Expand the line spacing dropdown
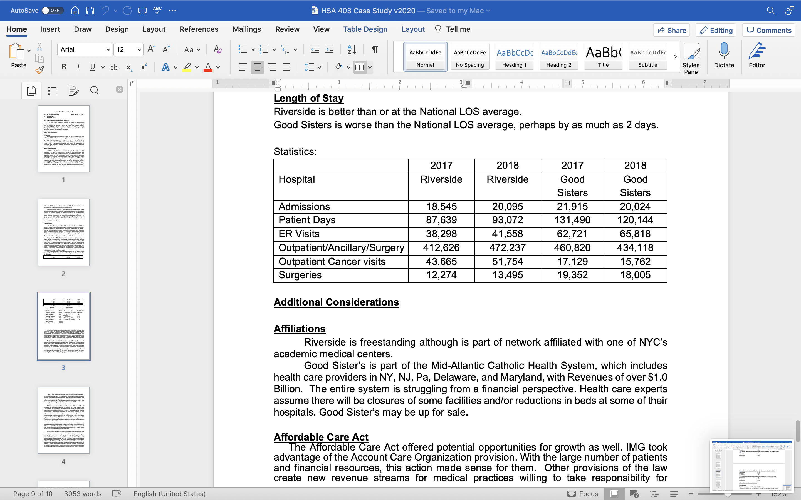The height and width of the screenshot is (500, 801). (319, 67)
